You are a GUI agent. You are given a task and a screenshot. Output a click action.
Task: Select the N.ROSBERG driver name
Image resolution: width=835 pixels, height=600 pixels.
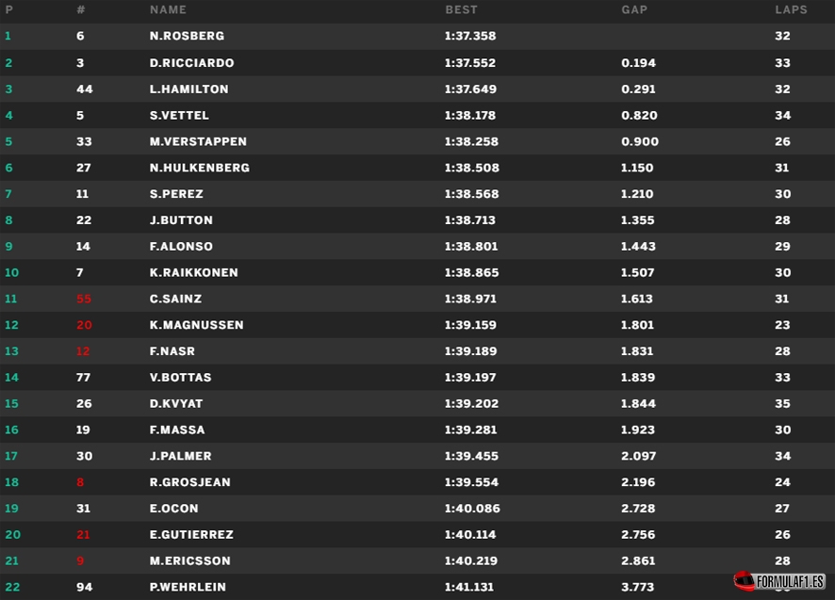187,36
